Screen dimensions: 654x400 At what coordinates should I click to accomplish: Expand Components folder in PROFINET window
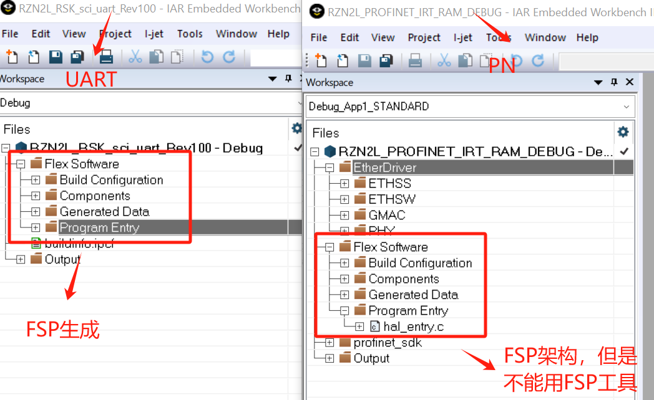344,279
